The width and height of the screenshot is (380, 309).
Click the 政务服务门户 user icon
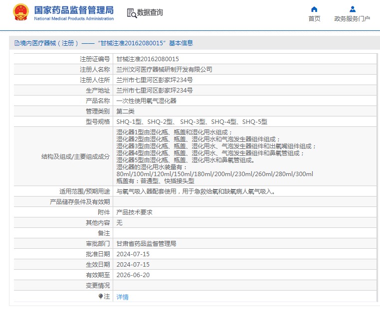click(x=353, y=9)
